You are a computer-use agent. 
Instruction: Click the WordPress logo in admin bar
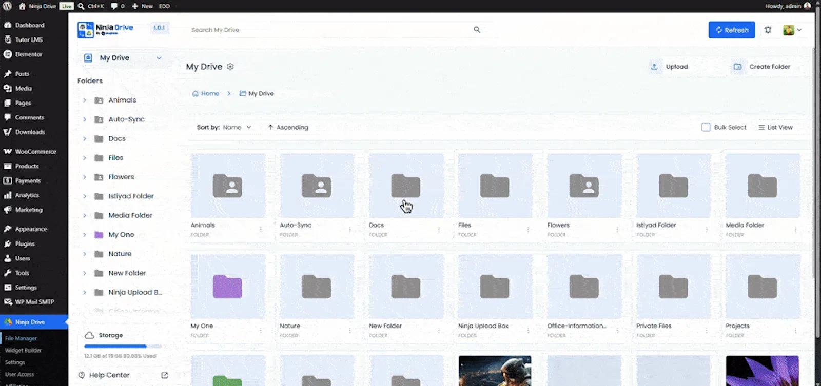[7, 6]
